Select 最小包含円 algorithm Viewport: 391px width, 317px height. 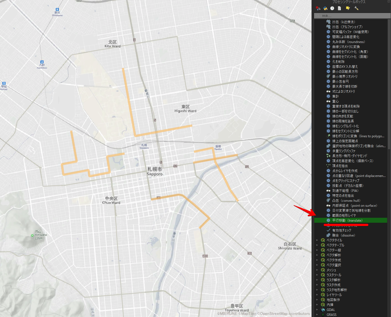[x=341, y=82]
